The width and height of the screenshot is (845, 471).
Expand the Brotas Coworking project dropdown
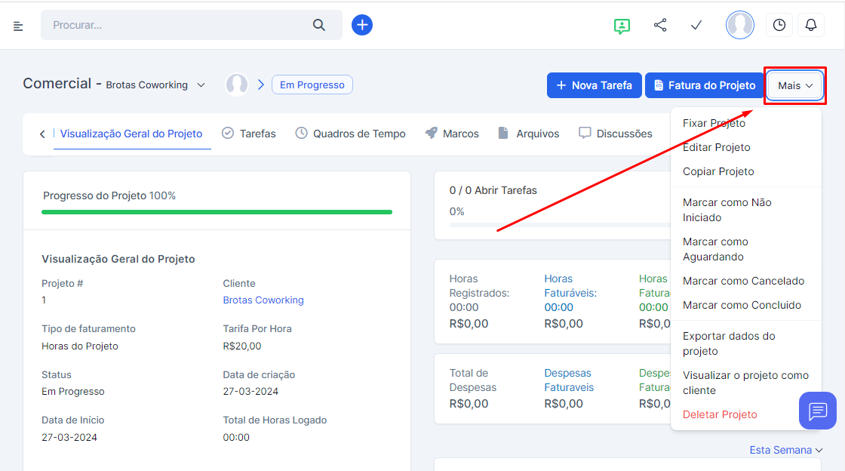click(201, 85)
